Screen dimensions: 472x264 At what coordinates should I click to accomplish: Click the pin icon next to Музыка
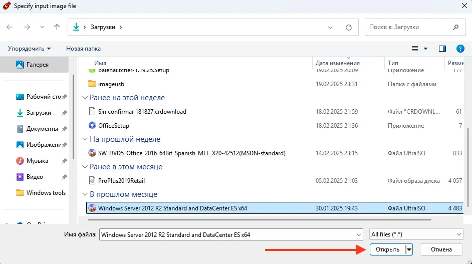point(65,161)
